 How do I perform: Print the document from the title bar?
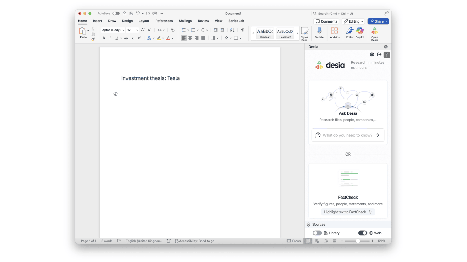click(x=155, y=14)
